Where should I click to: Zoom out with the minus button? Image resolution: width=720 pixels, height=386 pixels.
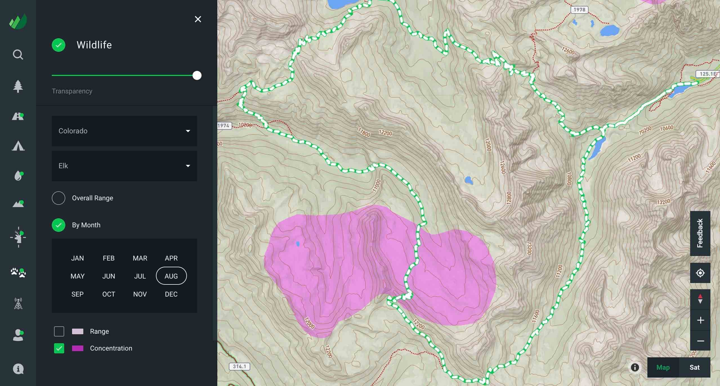point(700,341)
